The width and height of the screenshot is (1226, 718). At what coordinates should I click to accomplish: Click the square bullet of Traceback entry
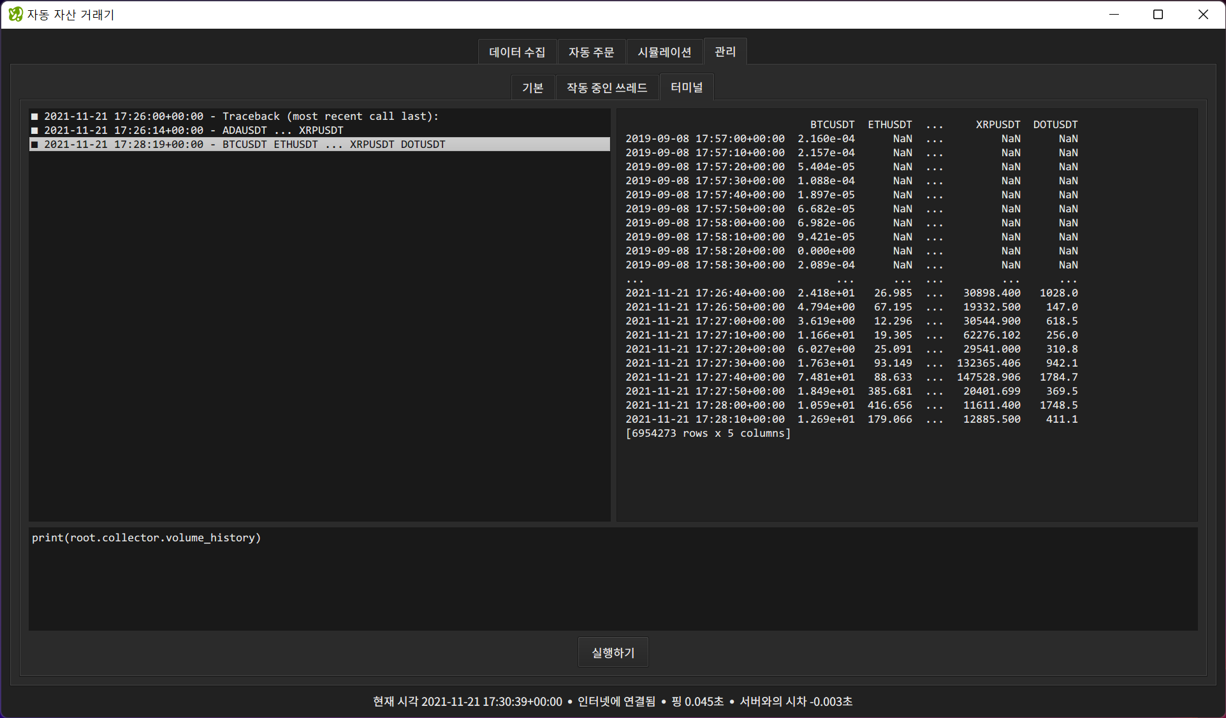coord(34,117)
